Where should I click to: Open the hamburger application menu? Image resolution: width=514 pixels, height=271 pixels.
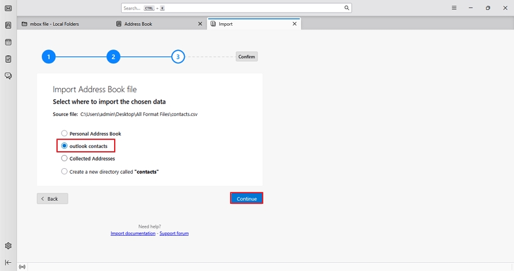(454, 8)
